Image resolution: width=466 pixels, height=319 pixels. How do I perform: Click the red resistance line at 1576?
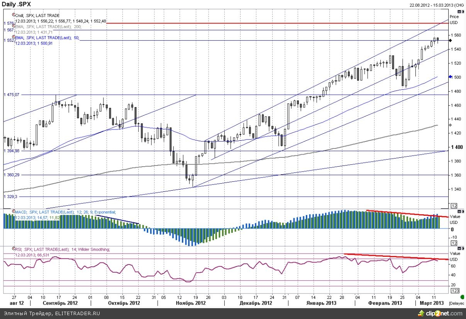[x=270, y=23]
